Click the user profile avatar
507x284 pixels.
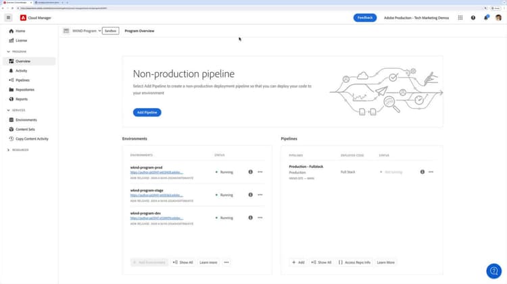498,18
